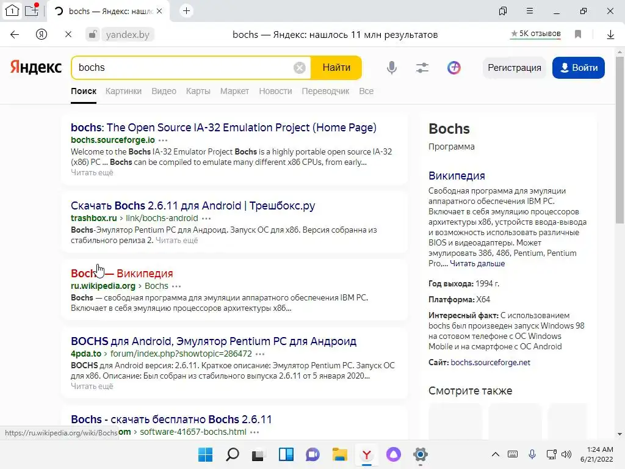Expand Читать ещё under sourceforge result
Viewport: 625px width, 469px height.
point(92,172)
